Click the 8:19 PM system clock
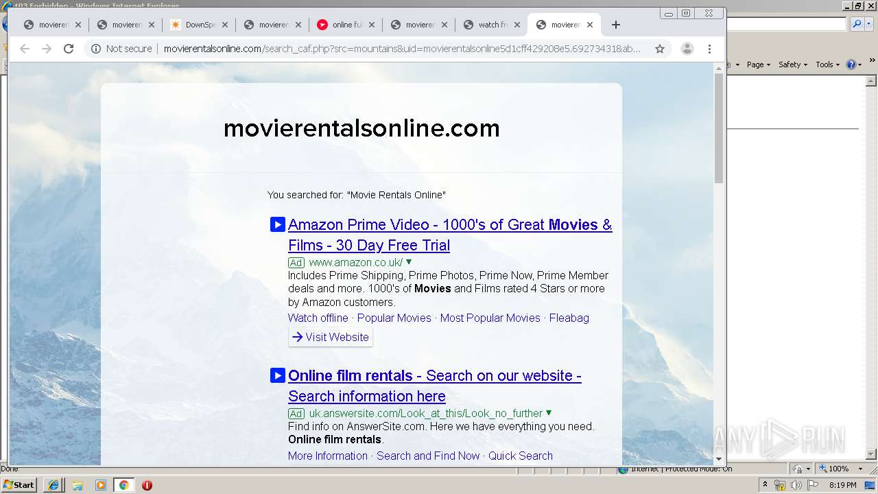 (x=842, y=485)
